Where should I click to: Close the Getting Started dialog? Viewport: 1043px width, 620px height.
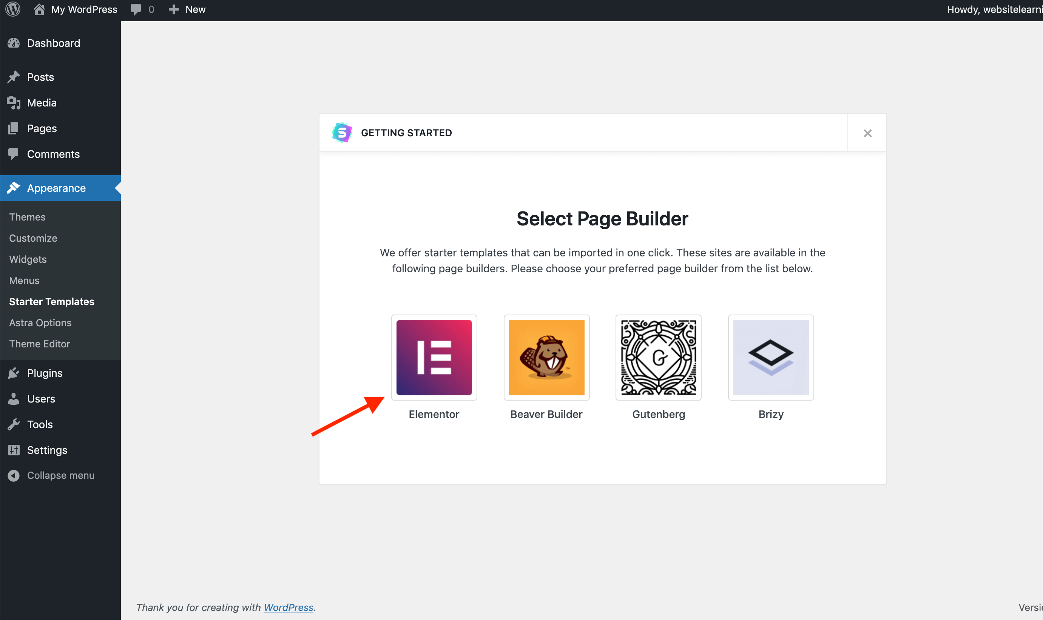(x=867, y=133)
